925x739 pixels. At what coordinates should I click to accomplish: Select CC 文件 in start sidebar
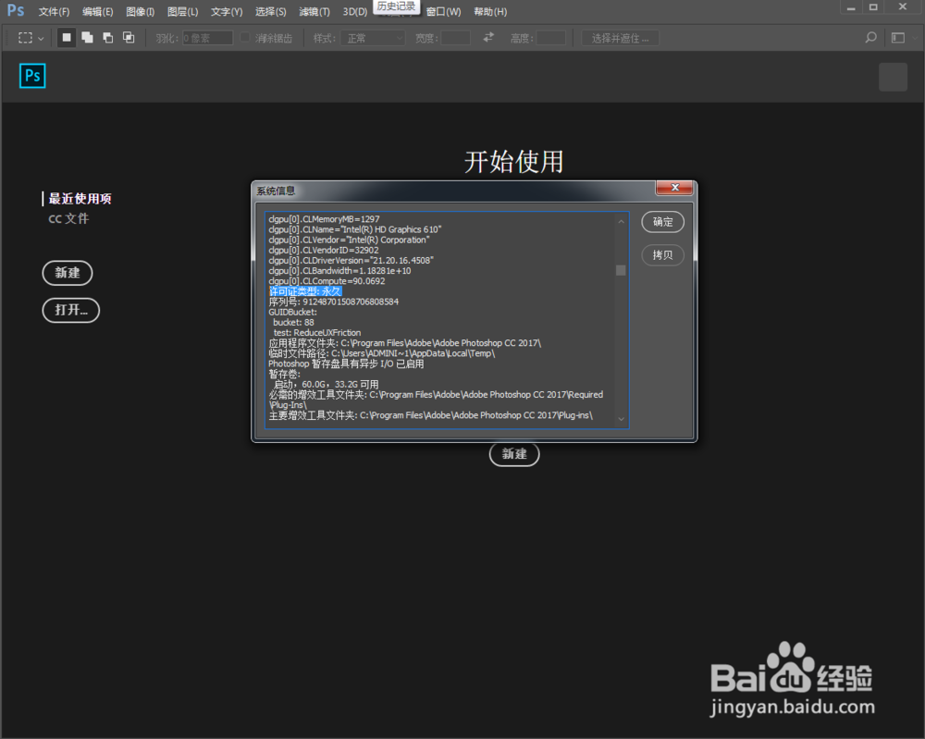(x=68, y=219)
